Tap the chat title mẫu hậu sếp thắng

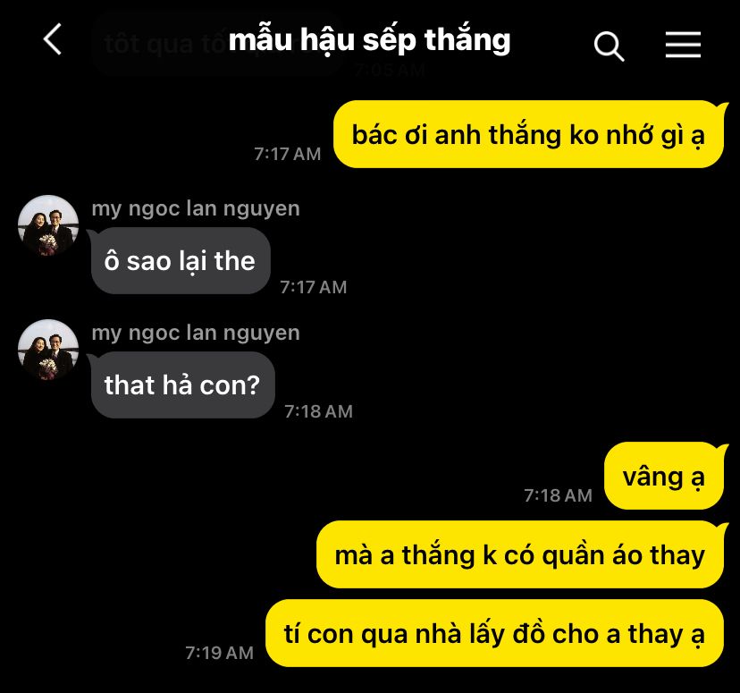click(369, 41)
